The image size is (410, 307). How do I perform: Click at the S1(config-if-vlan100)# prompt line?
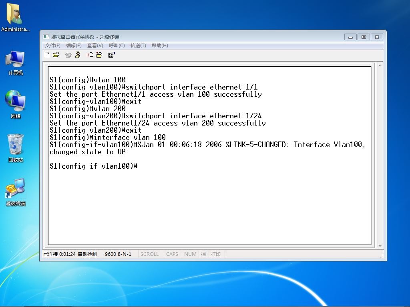click(94, 166)
